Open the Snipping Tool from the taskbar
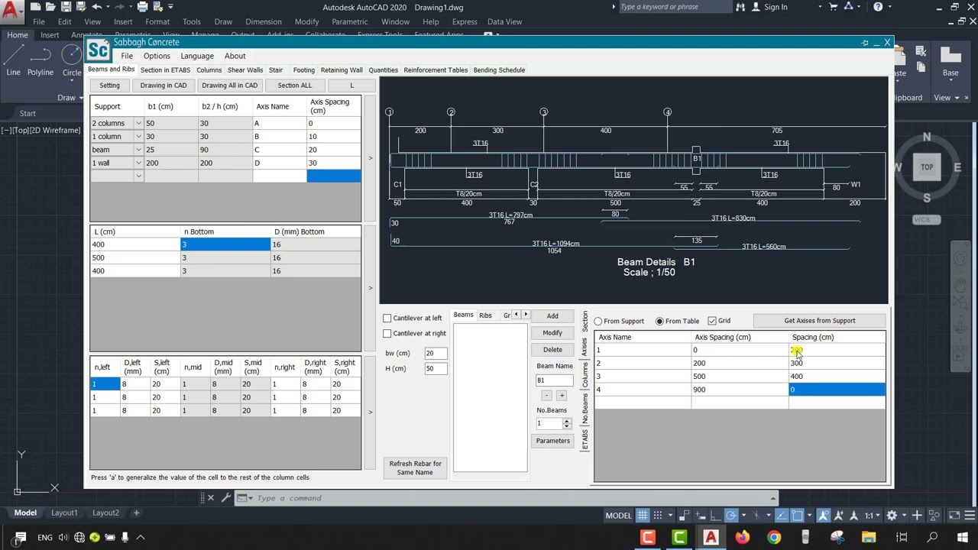The image size is (978, 550). [x=837, y=537]
